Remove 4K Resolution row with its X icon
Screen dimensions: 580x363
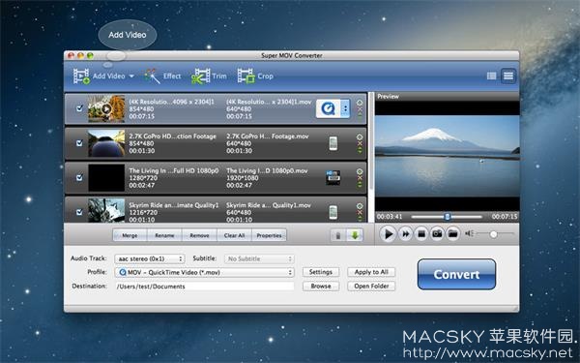pos(360,109)
